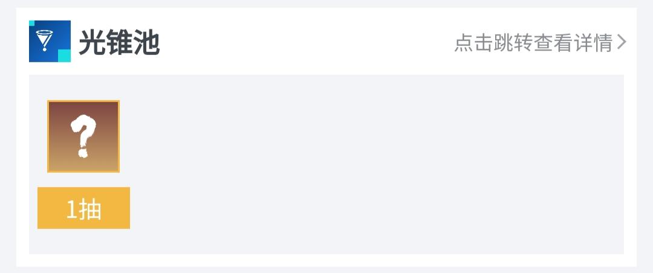Viewport: 653px width, 273px height.
Task: Click the blue light cone pool icon
Action: click(50, 42)
